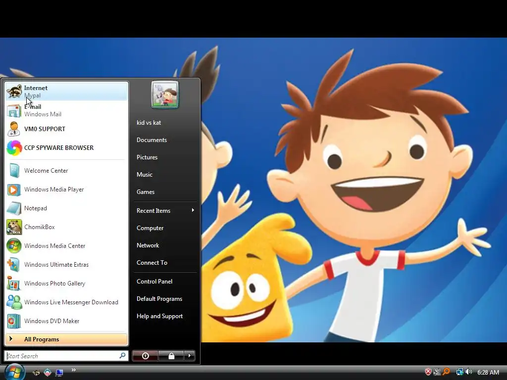
Task: Click the orange magnifier tray icon
Action: 447,372
